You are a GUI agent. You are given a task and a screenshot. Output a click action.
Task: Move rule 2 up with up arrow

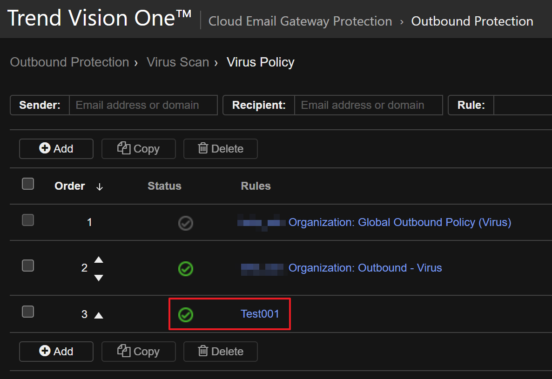99,259
